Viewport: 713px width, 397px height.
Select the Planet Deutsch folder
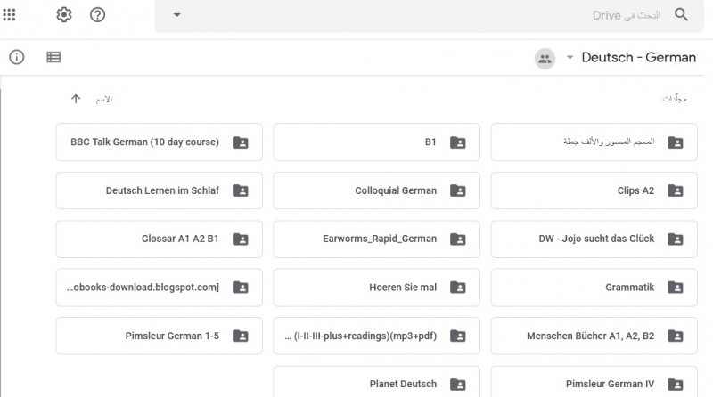coord(376,382)
